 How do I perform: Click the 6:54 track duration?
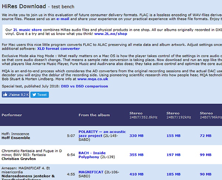tap(71, 155)
